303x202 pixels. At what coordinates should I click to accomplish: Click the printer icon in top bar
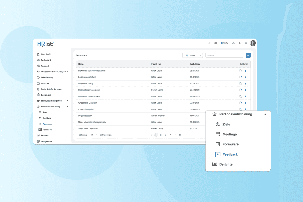coord(233,43)
